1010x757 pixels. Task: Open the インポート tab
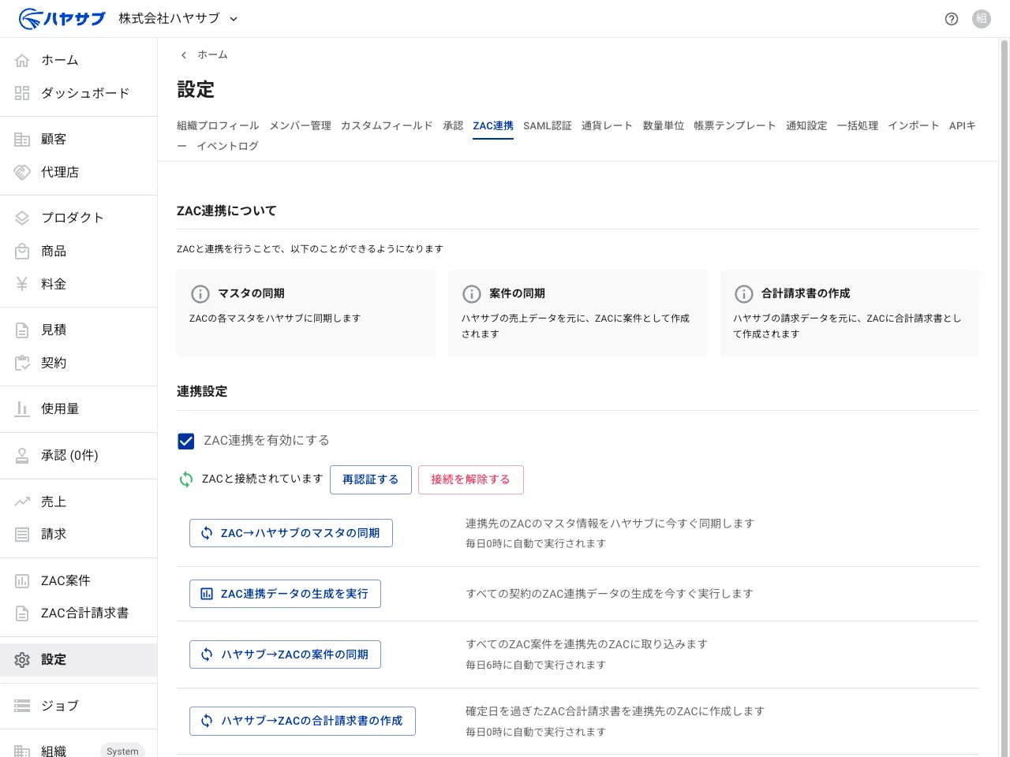click(x=913, y=125)
